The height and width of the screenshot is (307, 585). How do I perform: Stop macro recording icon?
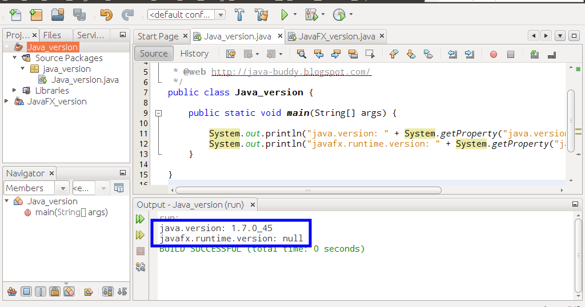[x=511, y=54]
